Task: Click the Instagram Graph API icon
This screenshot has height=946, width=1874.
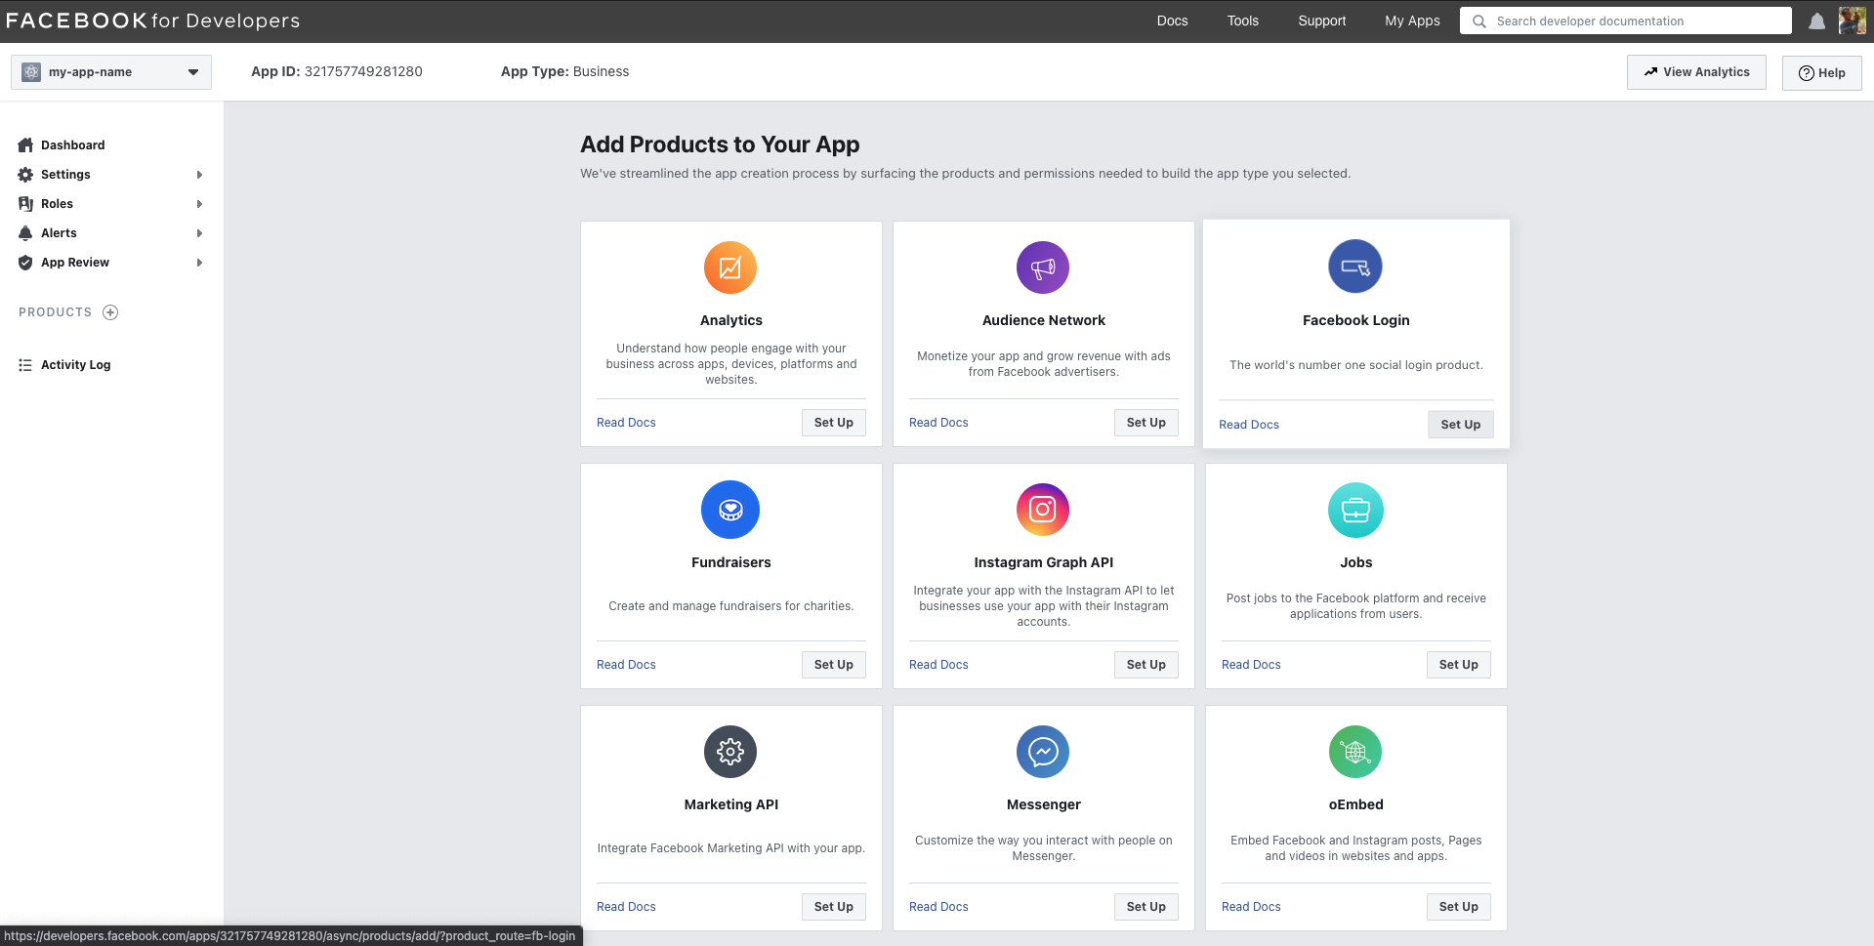Action: point(1043,510)
